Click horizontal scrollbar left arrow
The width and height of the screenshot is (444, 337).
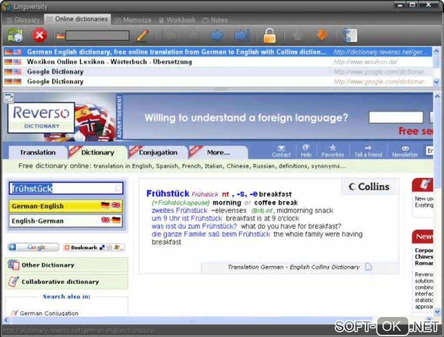click(x=6, y=320)
